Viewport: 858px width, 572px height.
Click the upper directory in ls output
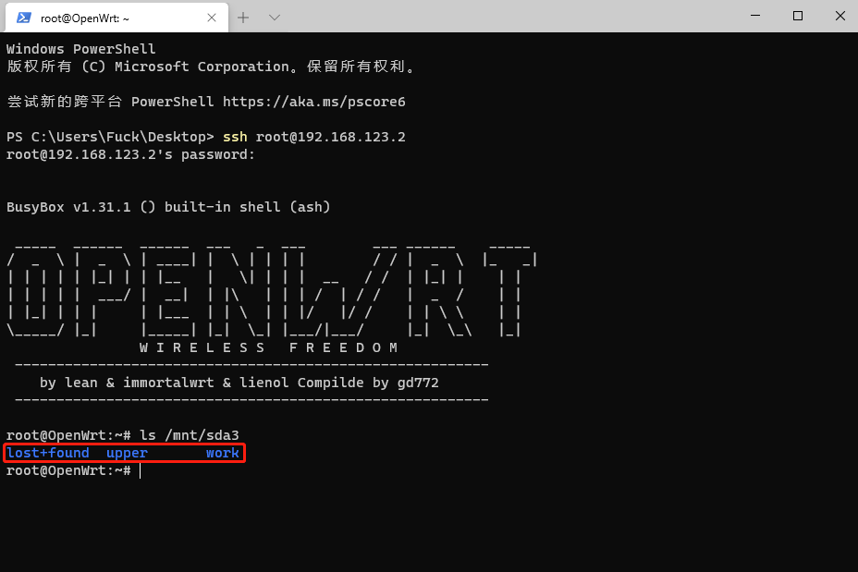pos(127,453)
